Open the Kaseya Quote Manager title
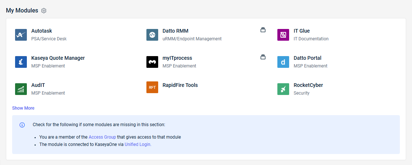Viewport: 412px width, 165px height. point(58,58)
